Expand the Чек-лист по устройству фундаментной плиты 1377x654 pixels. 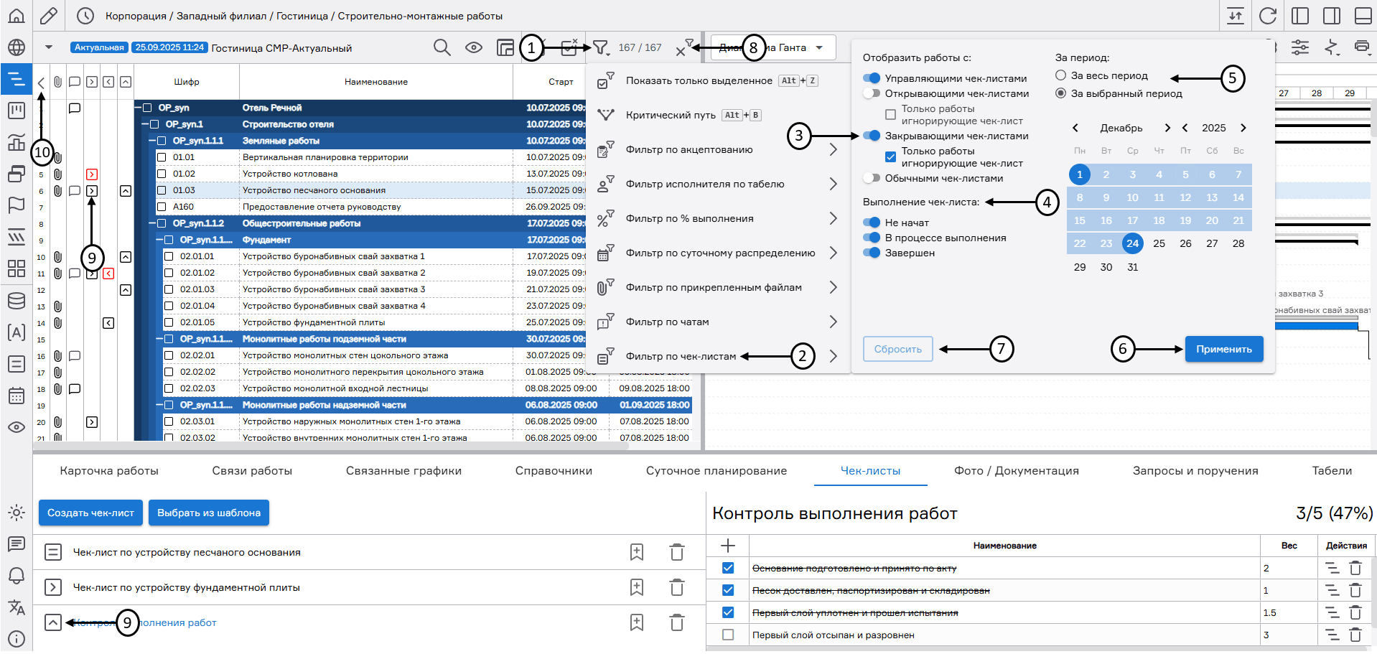(53, 587)
